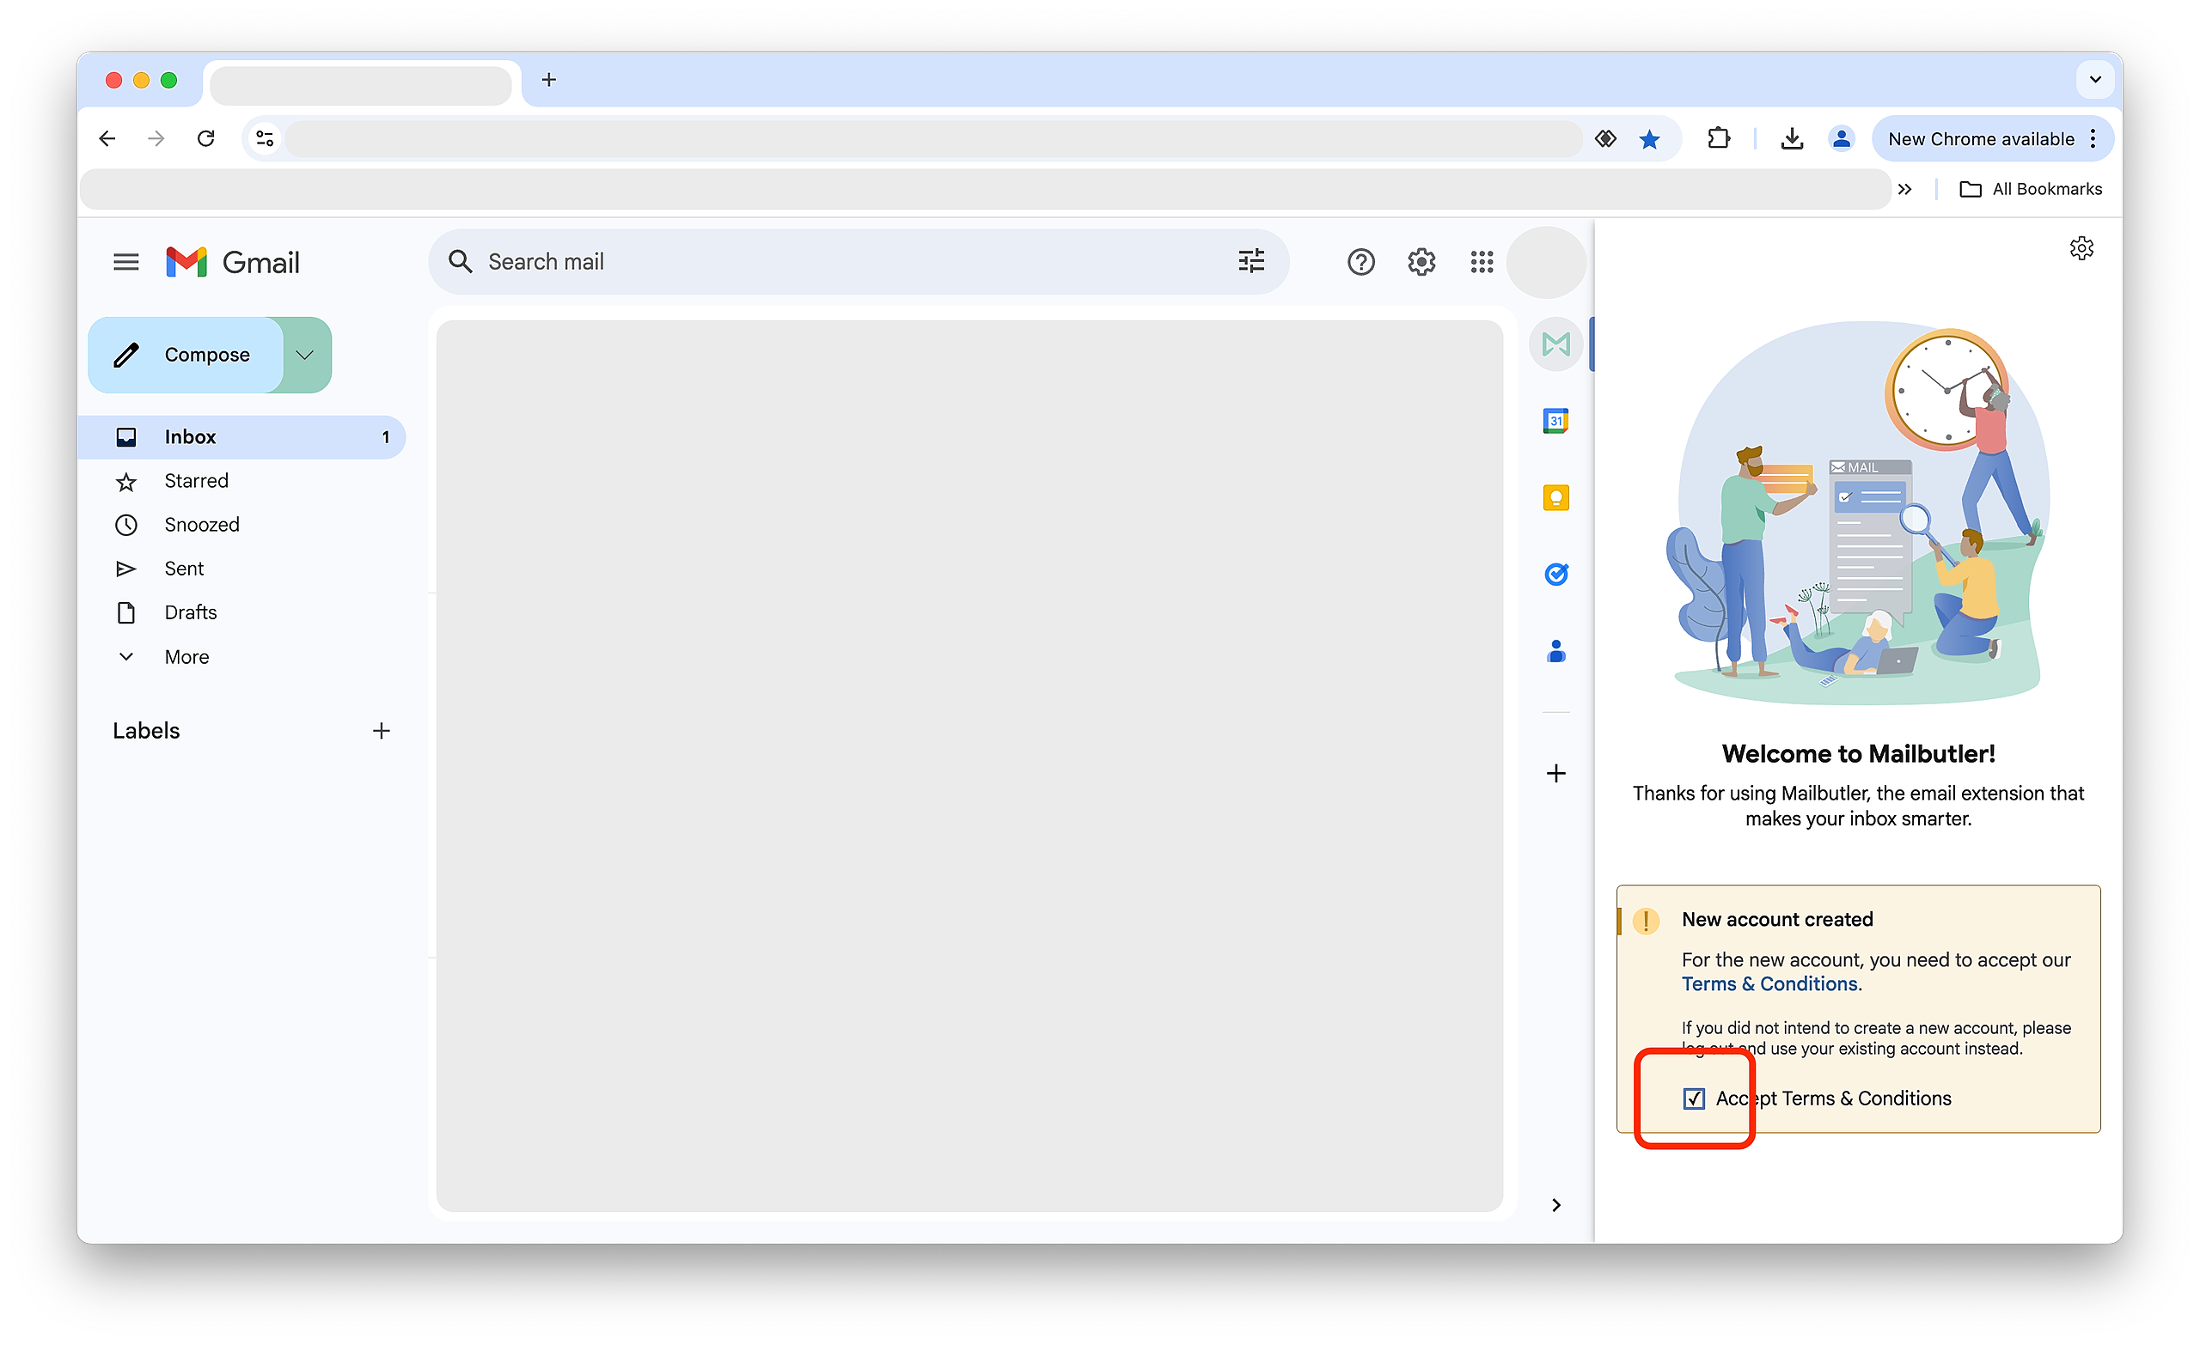Viewport: 2200px width, 1345px height.
Task: Create a new label with plus icon
Action: click(x=382, y=731)
